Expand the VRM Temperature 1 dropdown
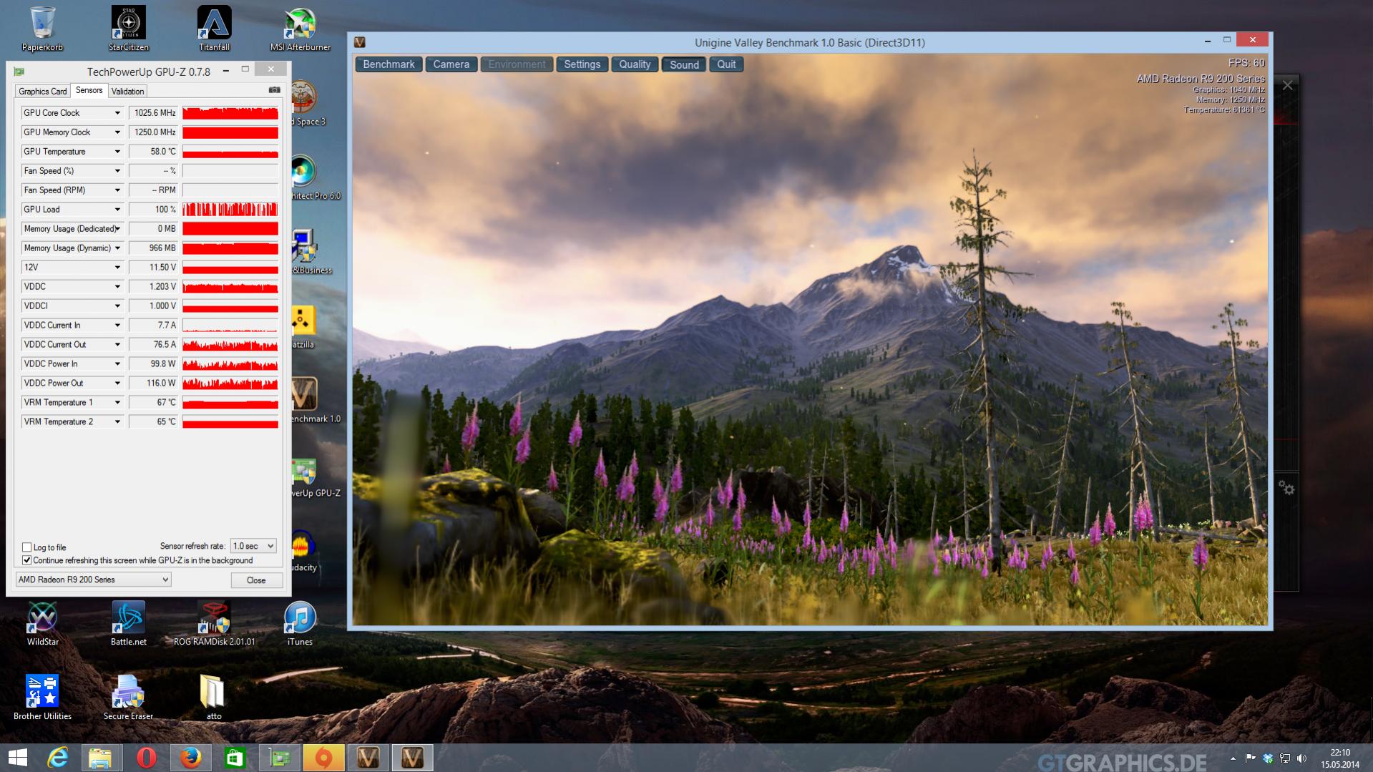The height and width of the screenshot is (772, 1373). point(117,403)
